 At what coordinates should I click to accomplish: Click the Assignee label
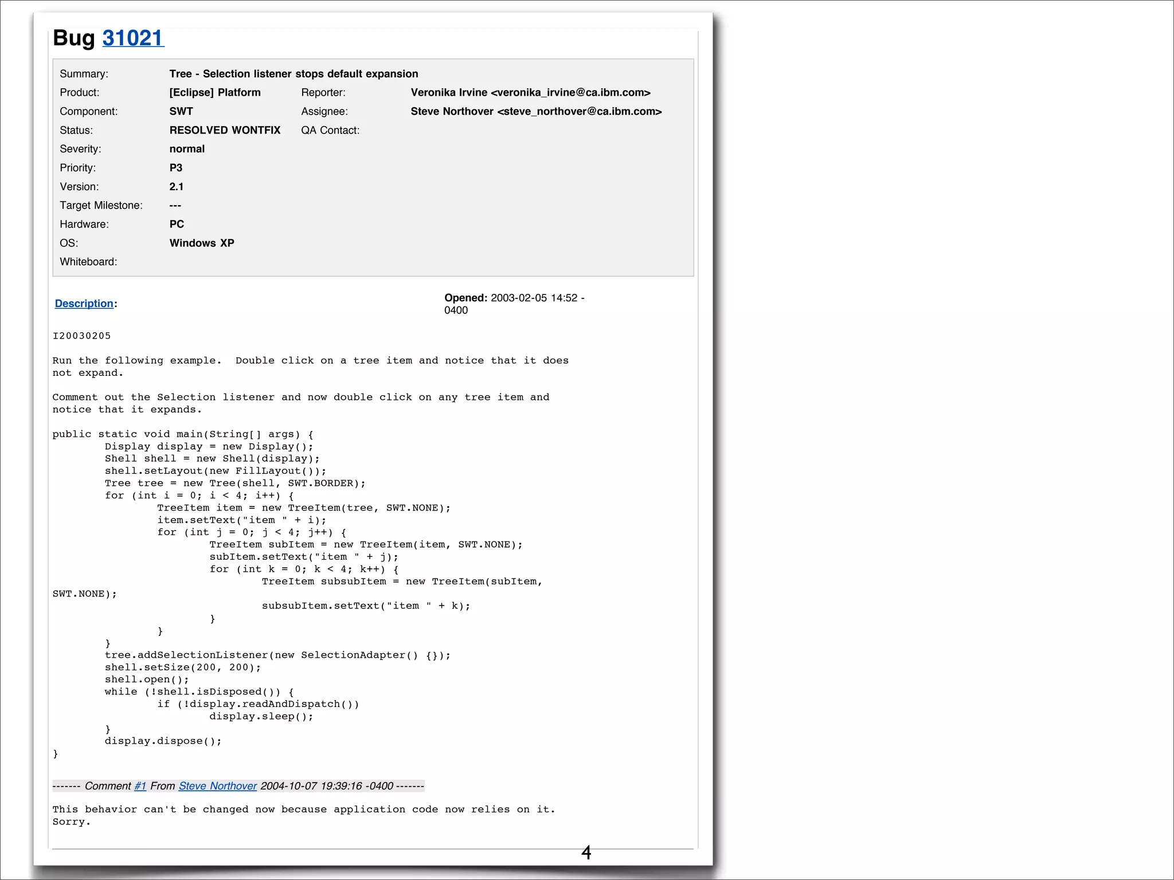[x=324, y=112]
